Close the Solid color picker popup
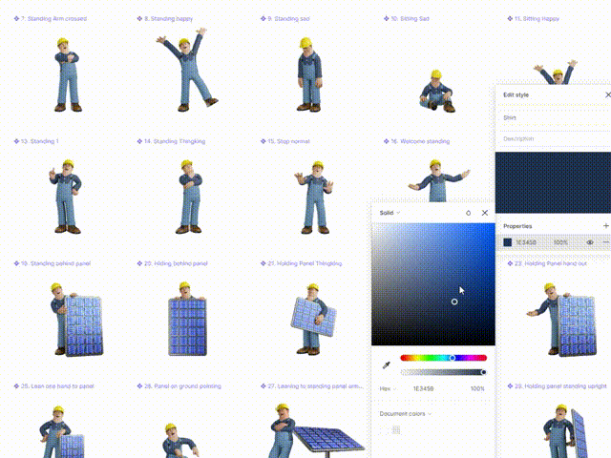The image size is (611, 458). click(485, 213)
